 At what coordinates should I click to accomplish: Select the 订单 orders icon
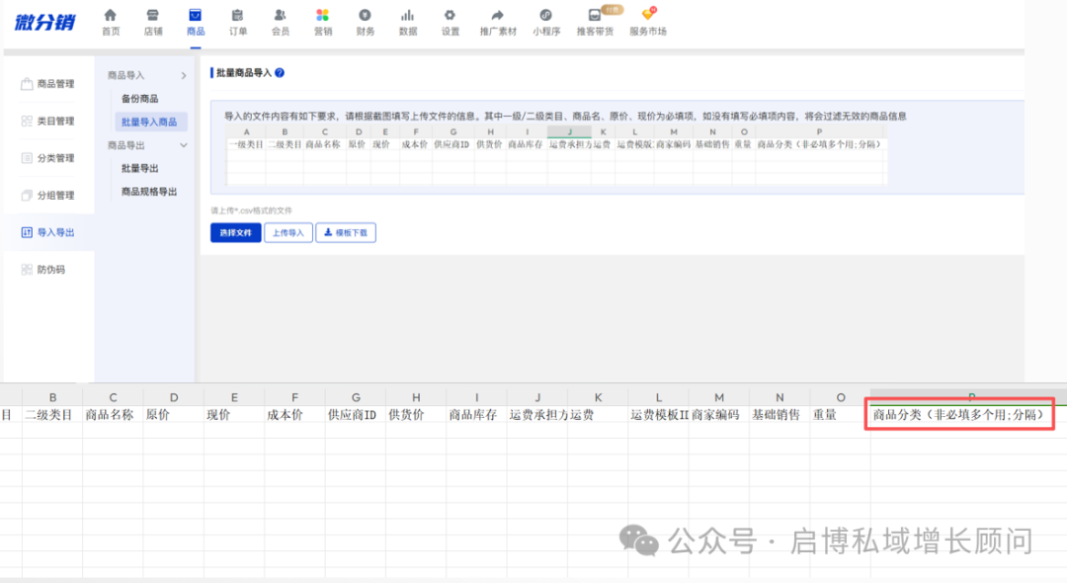[x=238, y=16]
